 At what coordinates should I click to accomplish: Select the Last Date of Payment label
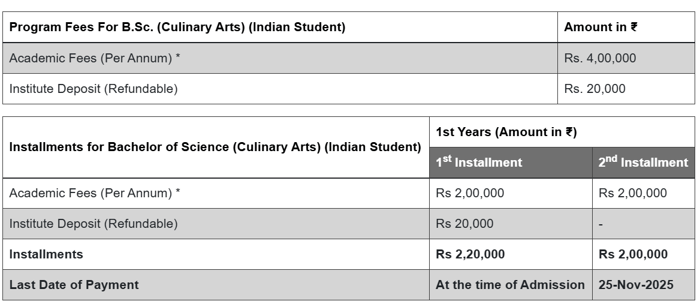tap(74, 285)
